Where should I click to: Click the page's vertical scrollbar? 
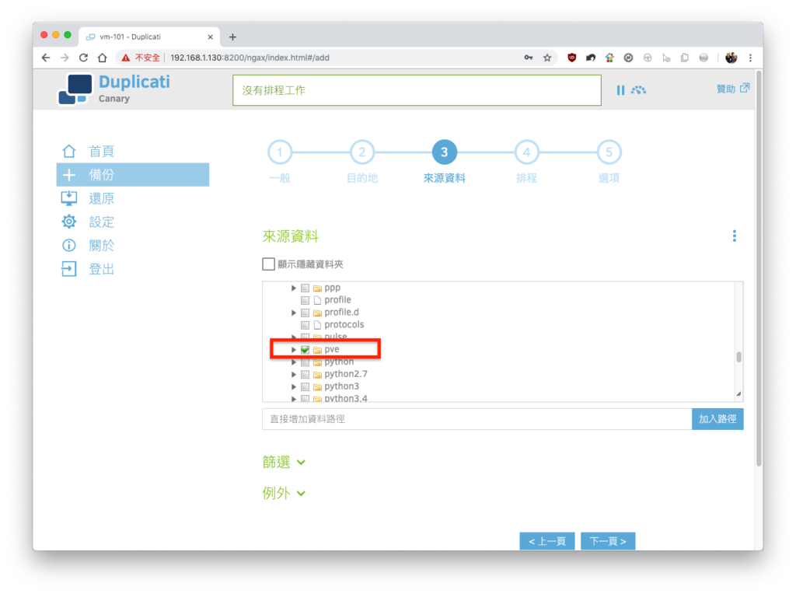[759, 269]
